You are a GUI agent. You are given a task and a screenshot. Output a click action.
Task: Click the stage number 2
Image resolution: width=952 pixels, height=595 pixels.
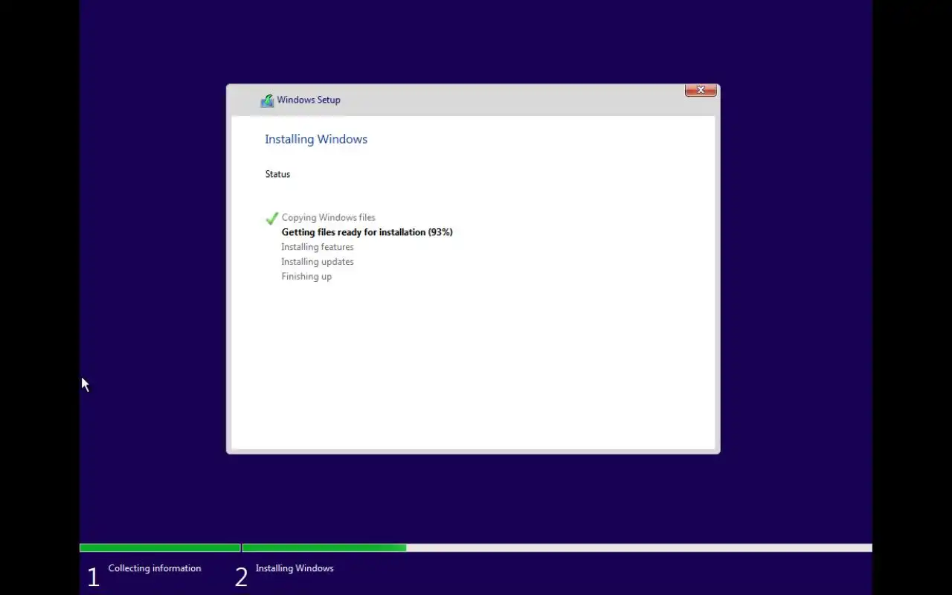(241, 577)
